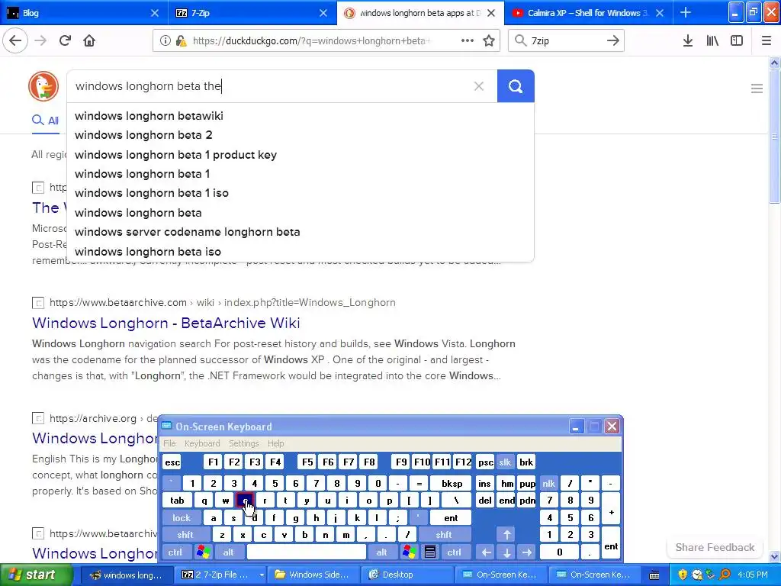Submit the 7zip search with the arrow
The width and height of the screenshot is (781, 586).
pos(612,41)
